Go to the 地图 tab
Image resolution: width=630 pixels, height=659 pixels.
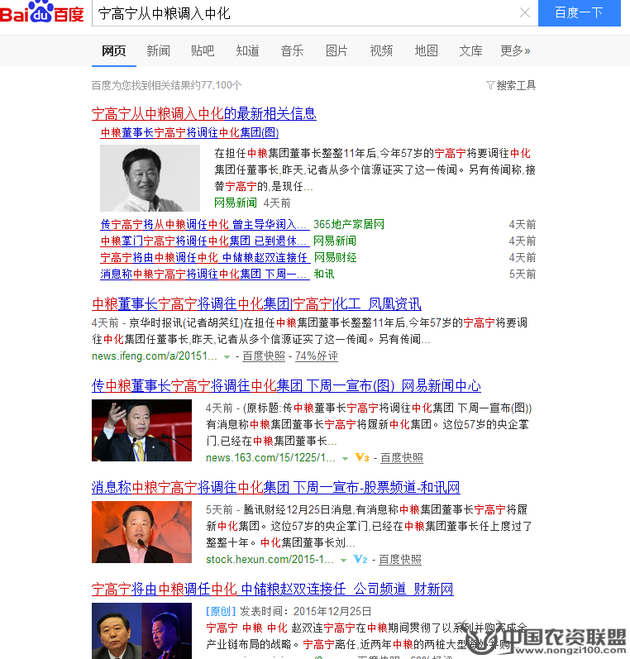(x=426, y=51)
